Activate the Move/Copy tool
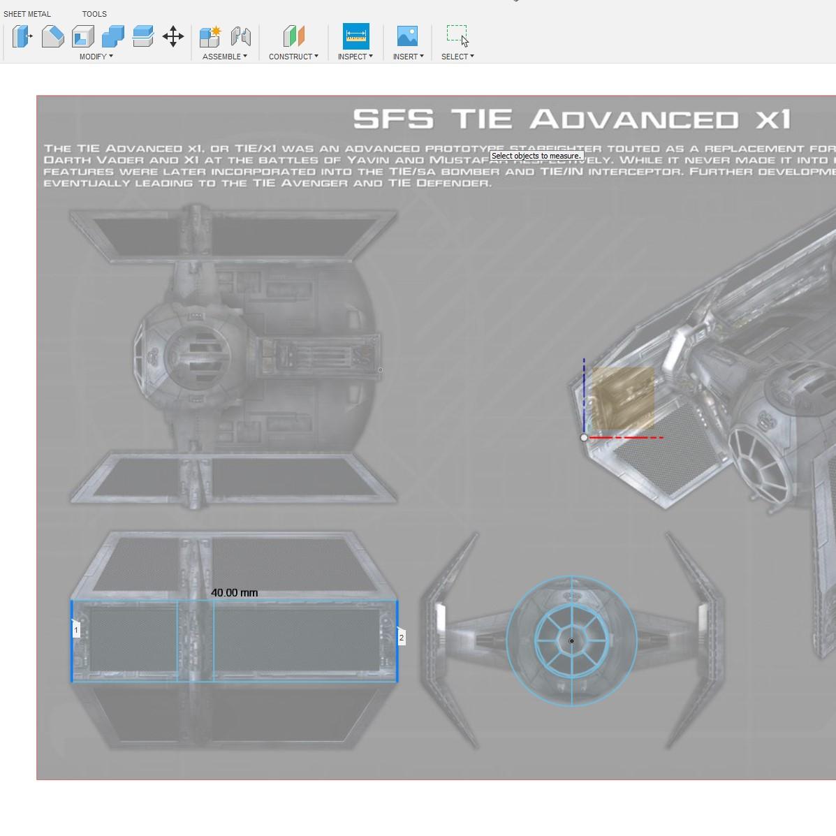Viewport: 836px width, 836px height. (173, 36)
